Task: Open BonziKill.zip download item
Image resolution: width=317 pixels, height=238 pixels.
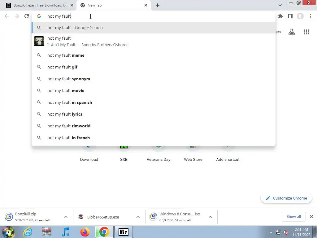Action: [32, 217]
